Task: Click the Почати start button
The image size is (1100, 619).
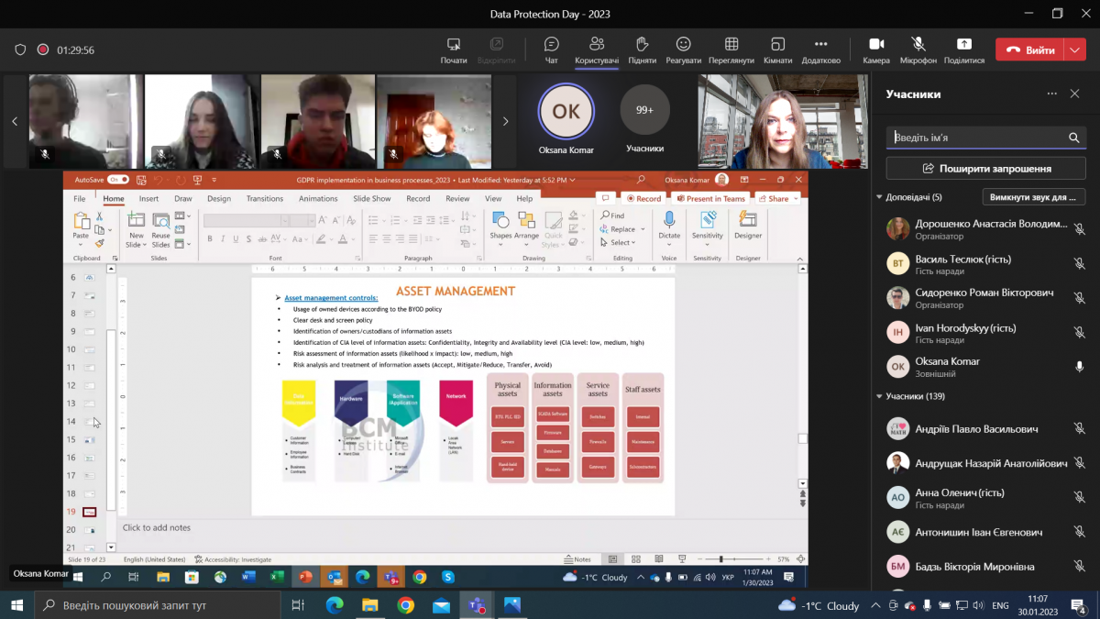Action: (x=453, y=50)
